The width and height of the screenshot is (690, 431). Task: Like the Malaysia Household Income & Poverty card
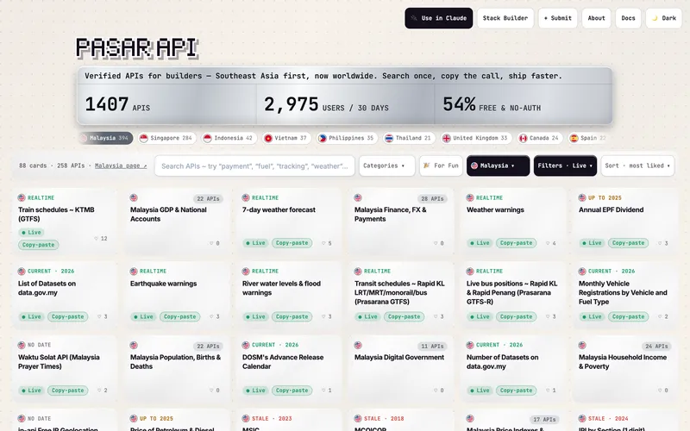pyautogui.click(x=663, y=390)
